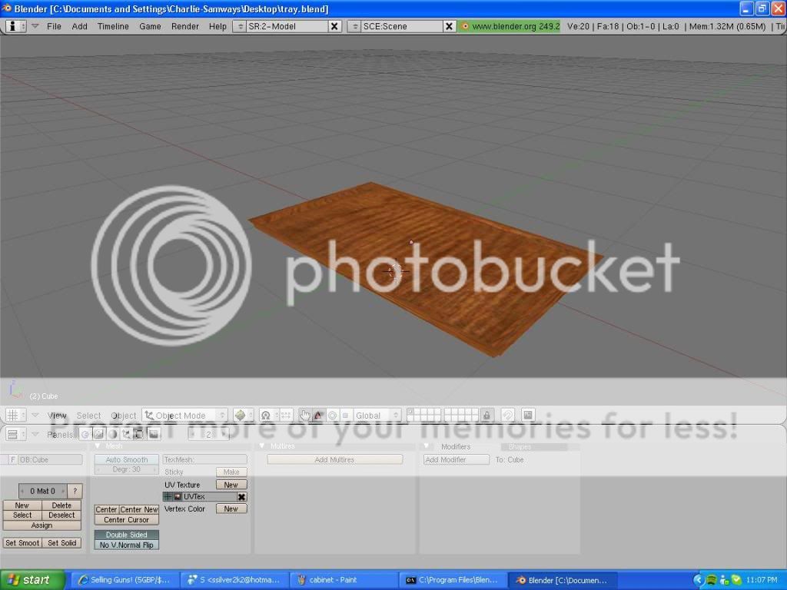Open the 3D view window type selector

(15, 416)
